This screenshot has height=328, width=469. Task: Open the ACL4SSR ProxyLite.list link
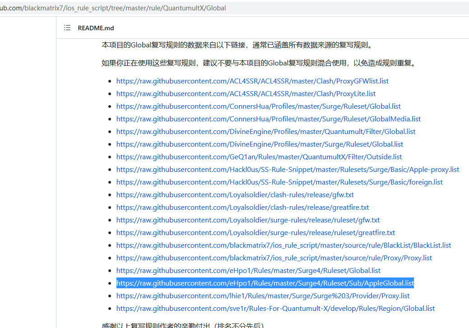[x=245, y=93]
